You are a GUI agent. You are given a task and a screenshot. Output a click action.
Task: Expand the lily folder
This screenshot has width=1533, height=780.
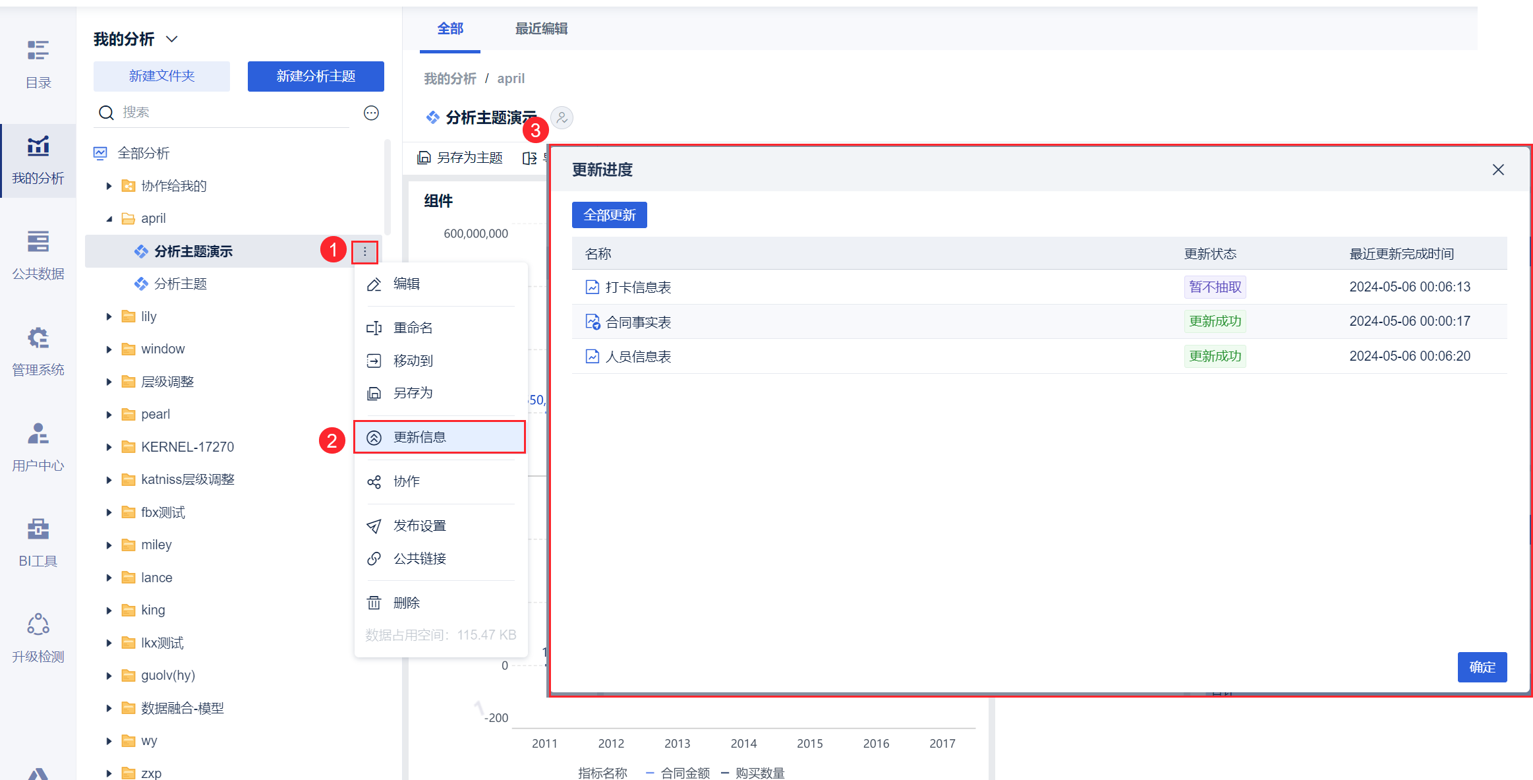[x=109, y=316]
